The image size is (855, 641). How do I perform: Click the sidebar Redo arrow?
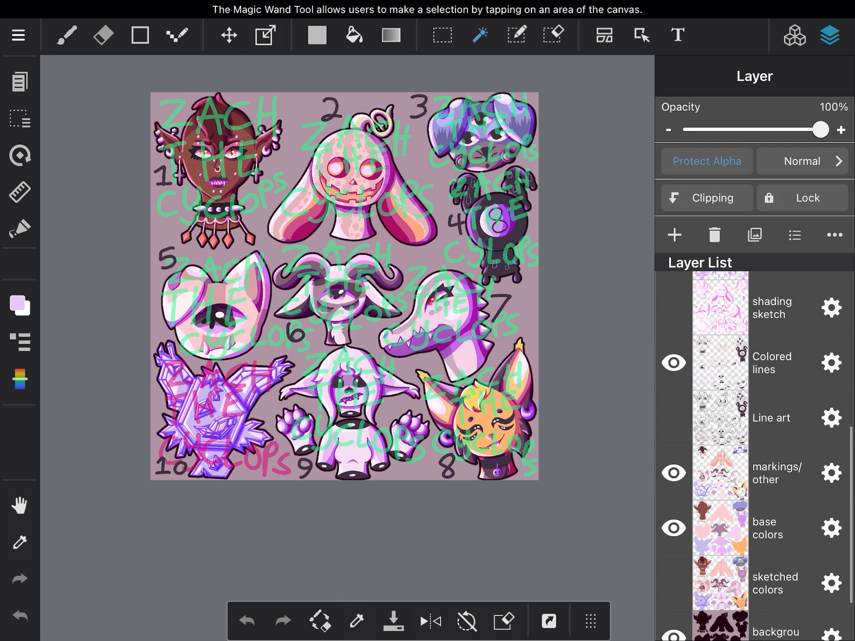(20, 579)
